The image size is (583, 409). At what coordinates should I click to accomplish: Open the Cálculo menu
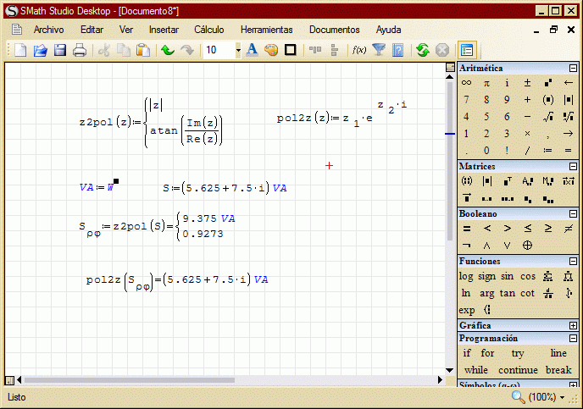point(209,30)
